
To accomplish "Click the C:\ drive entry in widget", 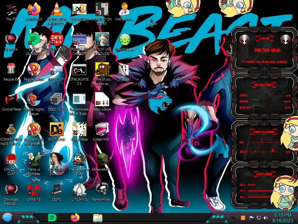I will tap(248, 185).
